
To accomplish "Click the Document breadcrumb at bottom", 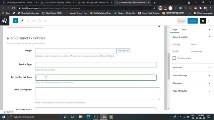I will pos(9,112).
